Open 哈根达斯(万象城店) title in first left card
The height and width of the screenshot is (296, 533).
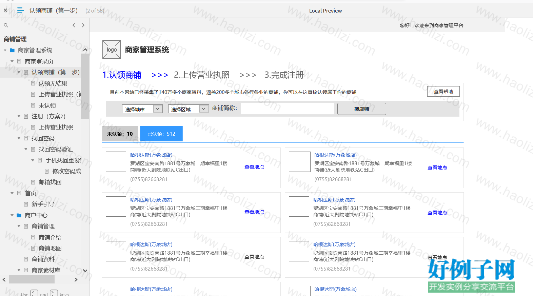coord(151,155)
